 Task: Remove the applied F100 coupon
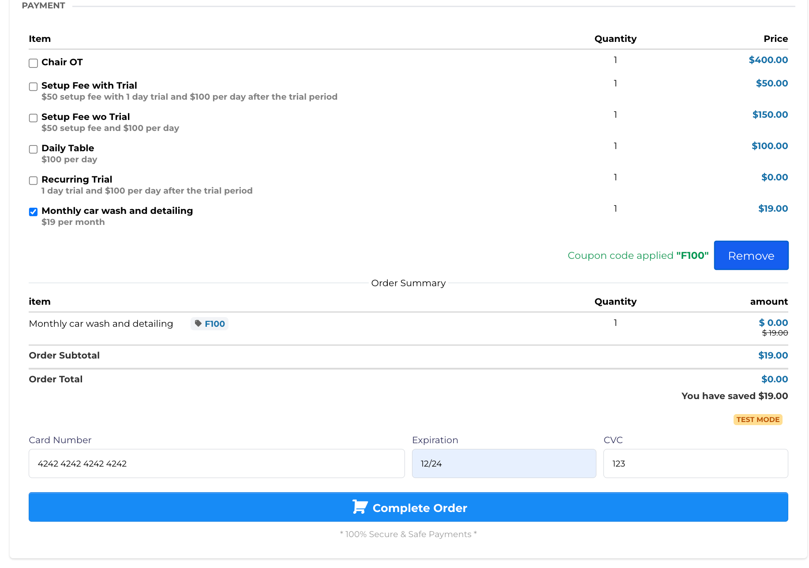[x=751, y=255]
